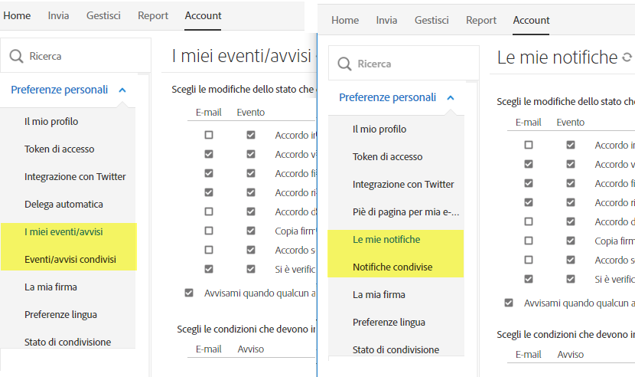Switch to the Report tab in the right window
This screenshot has height=377, width=635.
481,21
